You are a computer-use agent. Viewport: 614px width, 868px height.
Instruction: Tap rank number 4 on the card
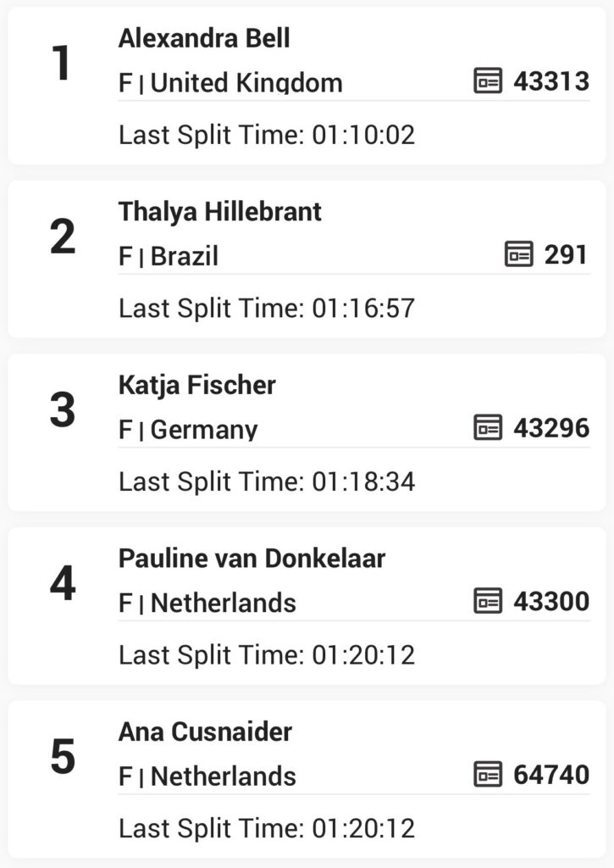tap(63, 583)
